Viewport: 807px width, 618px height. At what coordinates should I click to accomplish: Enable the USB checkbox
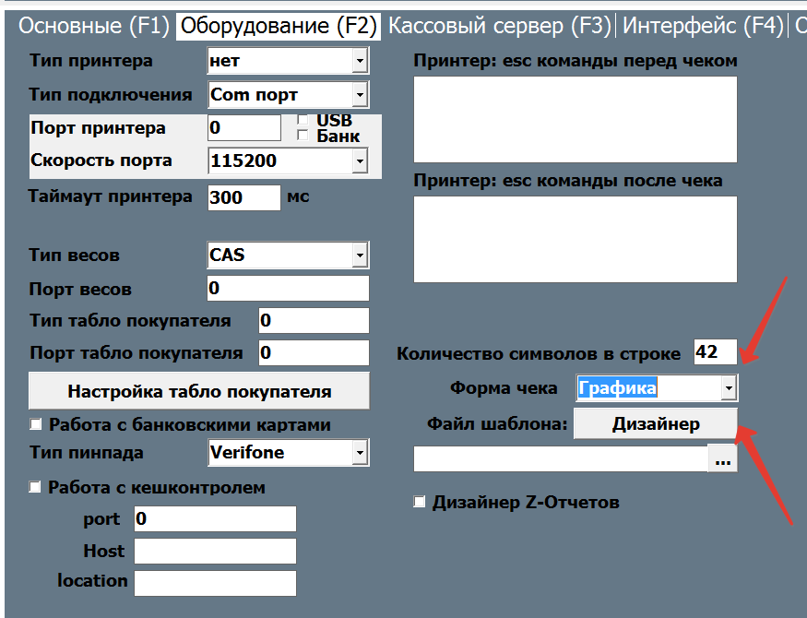303,121
